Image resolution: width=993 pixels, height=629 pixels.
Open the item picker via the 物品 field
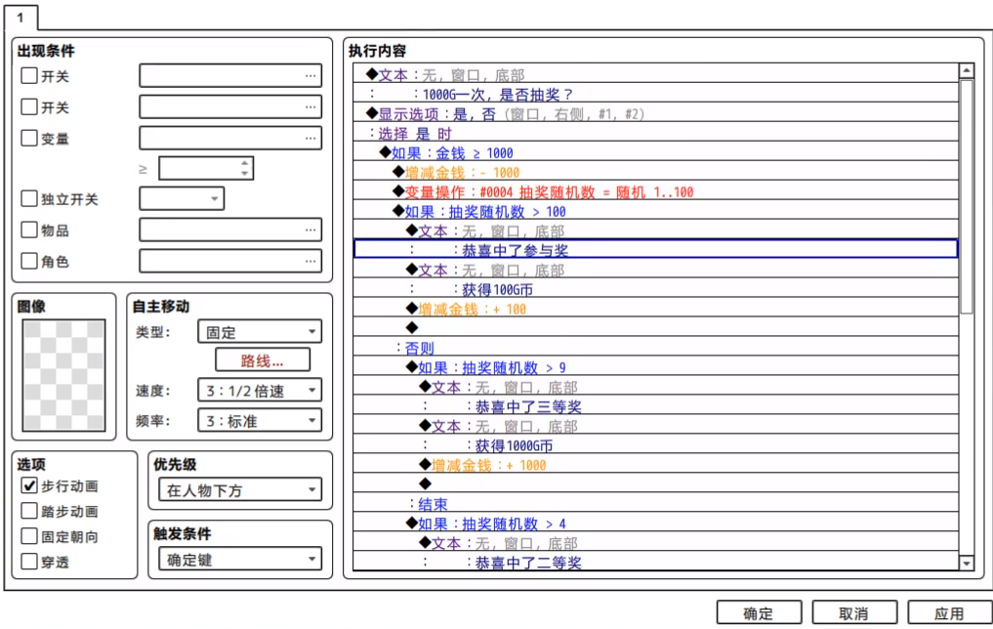click(x=230, y=230)
